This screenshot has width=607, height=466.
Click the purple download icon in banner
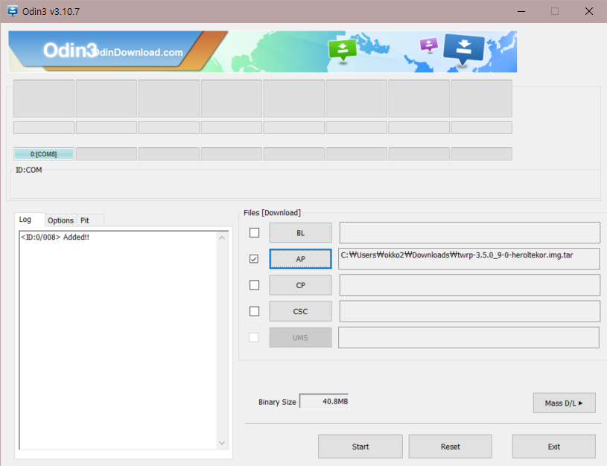click(428, 45)
